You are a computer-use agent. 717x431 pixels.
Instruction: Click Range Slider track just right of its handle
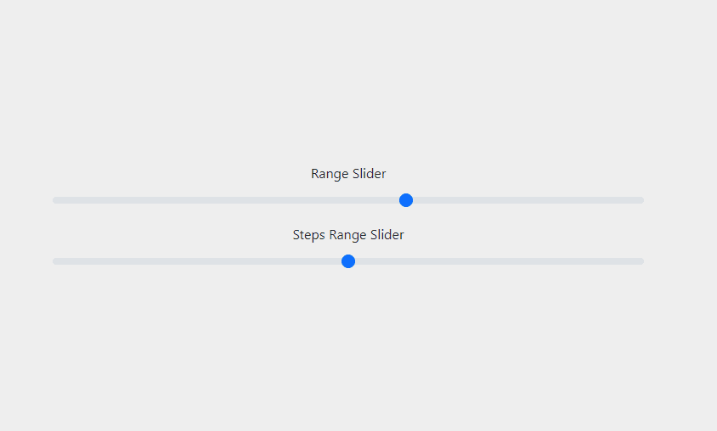423,200
